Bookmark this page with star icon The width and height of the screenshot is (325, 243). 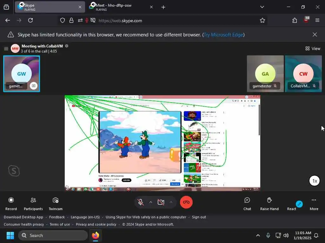[262, 20]
